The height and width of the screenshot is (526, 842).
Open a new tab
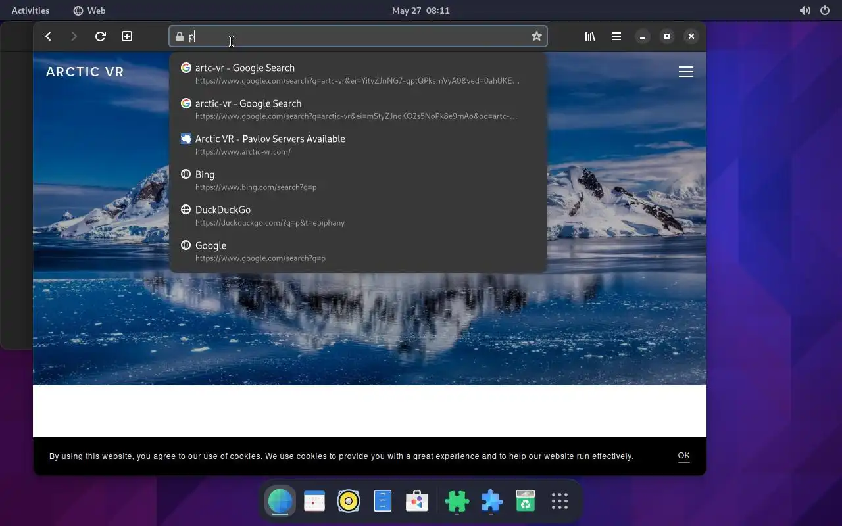[127, 37]
